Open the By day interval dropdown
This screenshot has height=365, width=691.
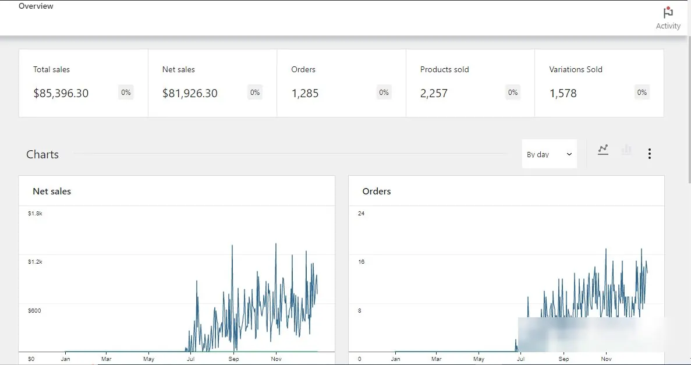point(549,154)
